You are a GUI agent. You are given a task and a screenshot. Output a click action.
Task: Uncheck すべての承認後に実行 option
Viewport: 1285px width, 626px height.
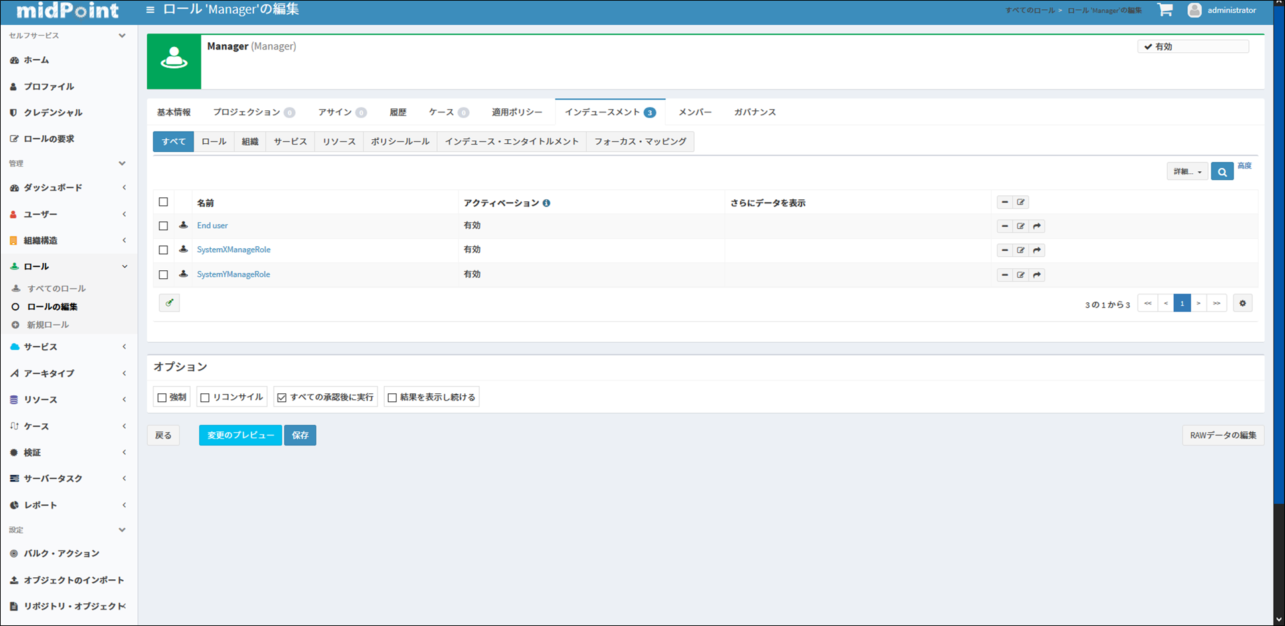coord(282,397)
